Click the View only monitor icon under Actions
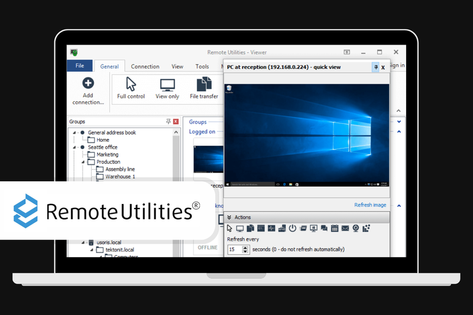This screenshot has width=473, height=315. 240,229
